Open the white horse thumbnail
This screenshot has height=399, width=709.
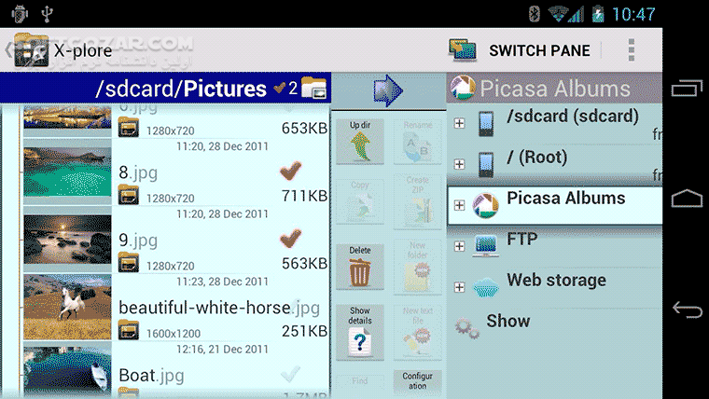67,307
